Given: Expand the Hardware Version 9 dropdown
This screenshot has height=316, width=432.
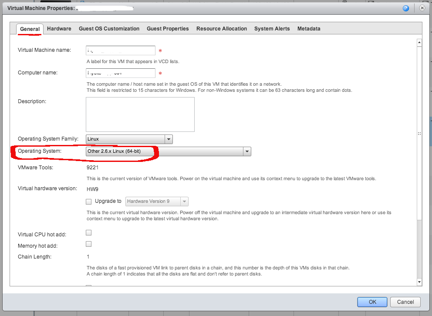Looking at the screenshot, I should (184, 202).
